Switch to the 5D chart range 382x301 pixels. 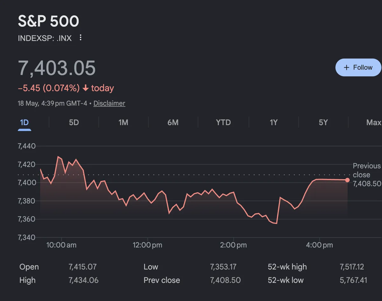point(74,122)
